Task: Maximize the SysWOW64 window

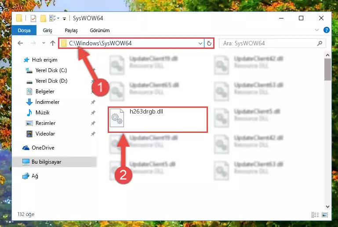Action: tap(301, 18)
